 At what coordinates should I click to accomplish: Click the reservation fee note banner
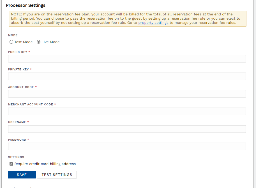tap(127, 18)
